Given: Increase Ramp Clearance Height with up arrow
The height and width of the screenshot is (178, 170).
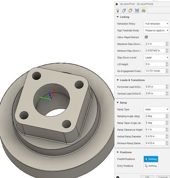Looking at the screenshot, I should 167,129.
